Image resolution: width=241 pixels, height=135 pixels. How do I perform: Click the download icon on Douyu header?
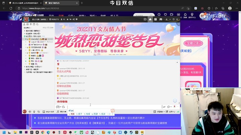[x=178, y=14]
